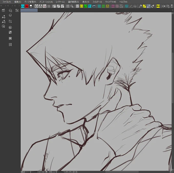The image size is (174, 173).
Task: Click the red jpg export icon
Action: [x=27, y=6]
